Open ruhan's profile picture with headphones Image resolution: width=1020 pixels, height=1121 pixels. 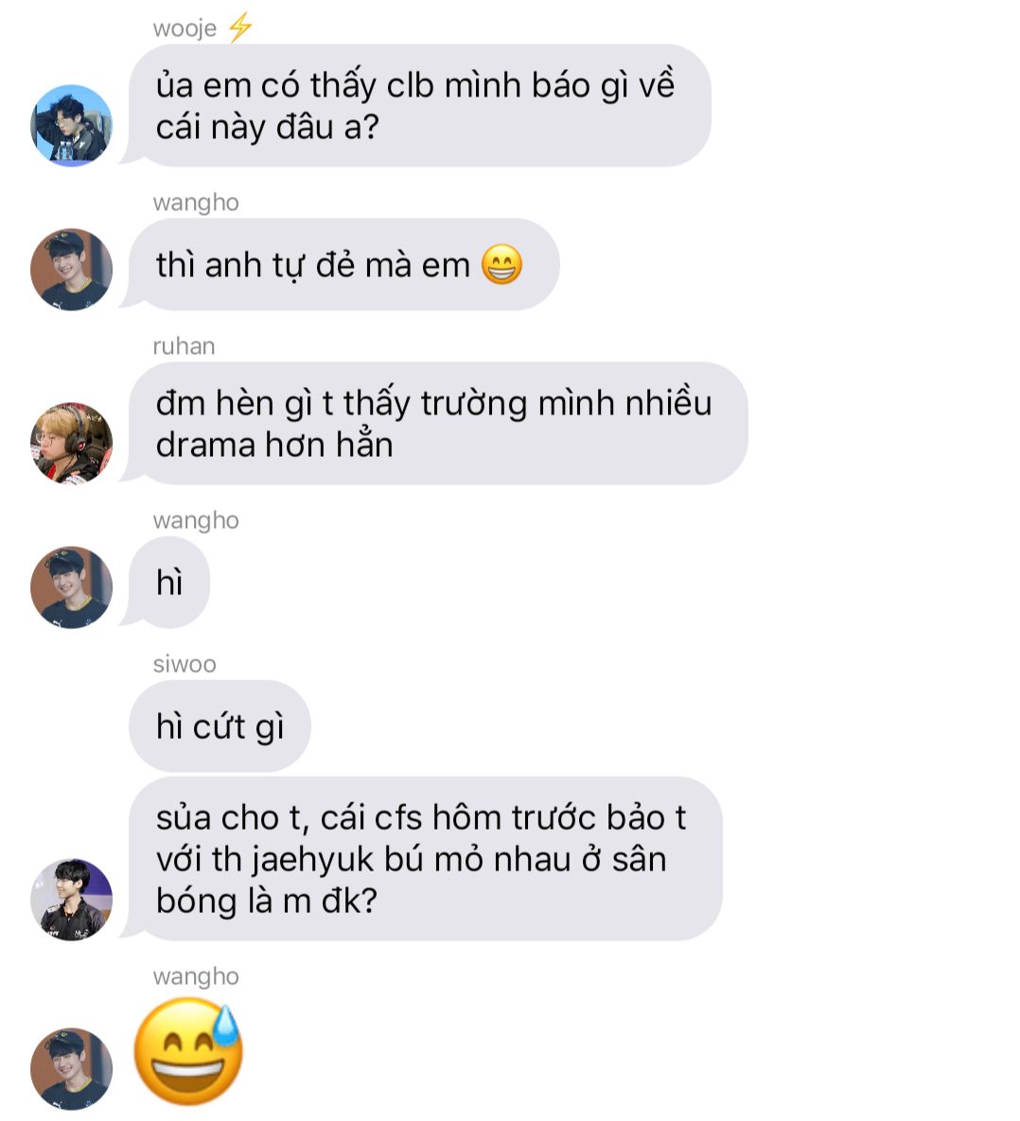point(72,444)
